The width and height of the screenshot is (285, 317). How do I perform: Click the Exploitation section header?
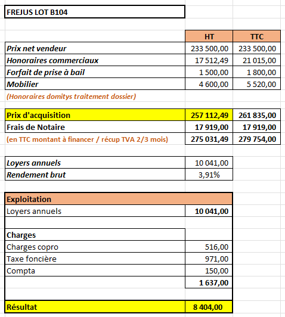[x=119, y=199]
